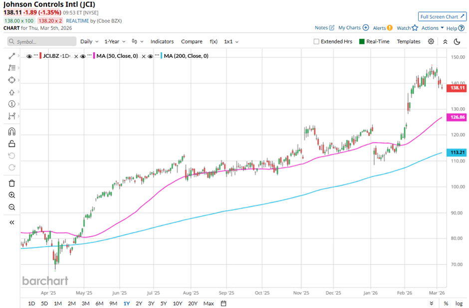The height and width of the screenshot is (308, 469).
Task: Click the Full Screen Chart button
Action: click(x=442, y=16)
